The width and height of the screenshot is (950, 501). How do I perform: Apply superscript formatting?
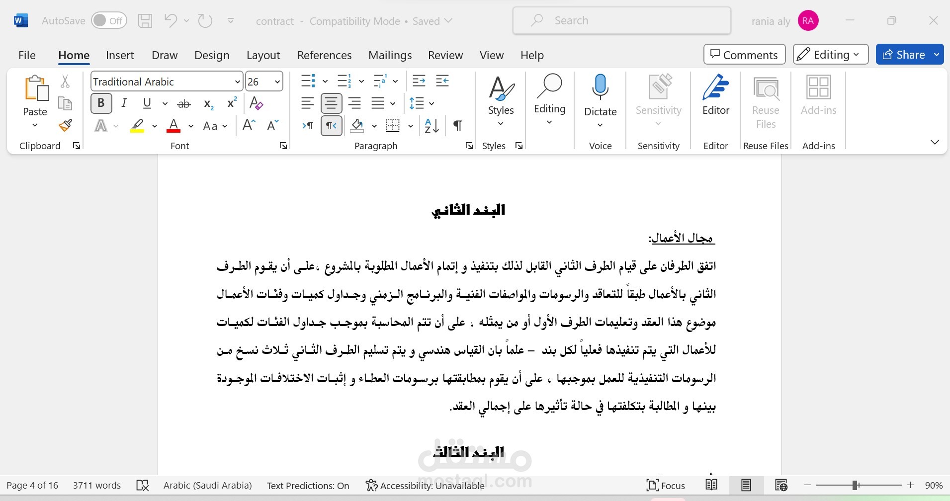[x=232, y=103]
